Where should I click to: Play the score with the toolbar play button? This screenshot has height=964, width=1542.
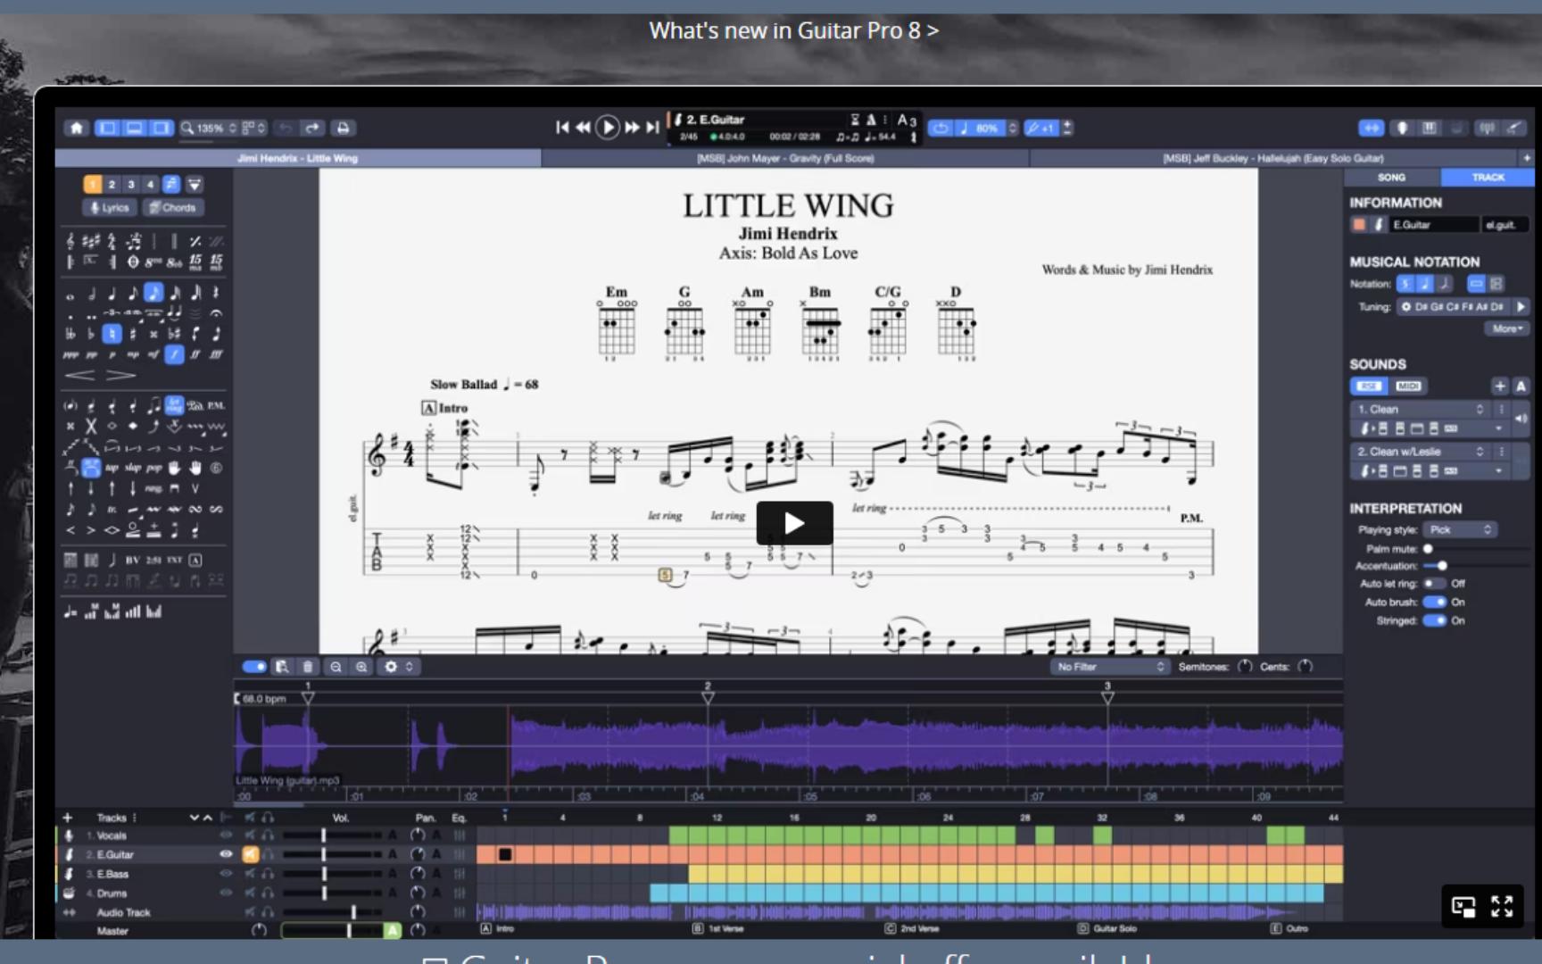tap(608, 128)
